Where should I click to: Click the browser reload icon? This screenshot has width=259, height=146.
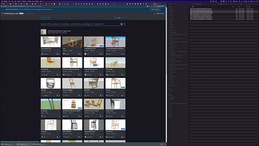6,6
